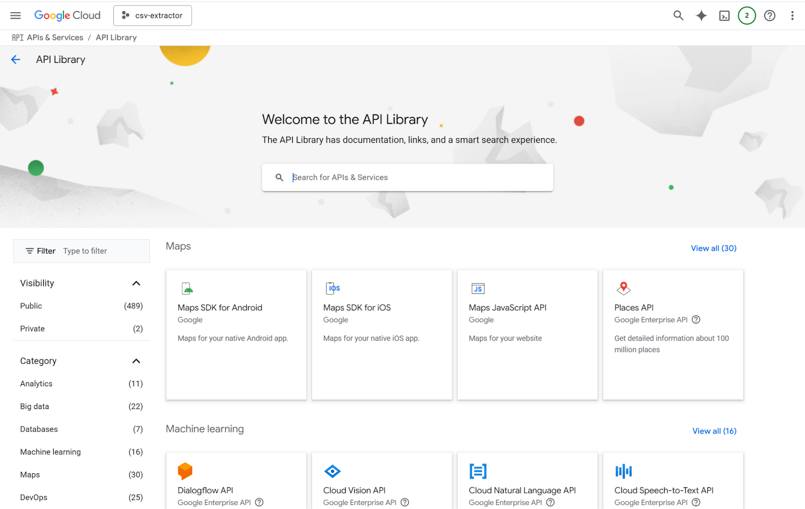Collapse the Category filter section
805x509 pixels.
click(136, 361)
